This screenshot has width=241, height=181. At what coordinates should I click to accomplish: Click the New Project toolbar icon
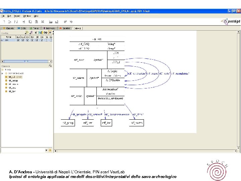(4, 21)
